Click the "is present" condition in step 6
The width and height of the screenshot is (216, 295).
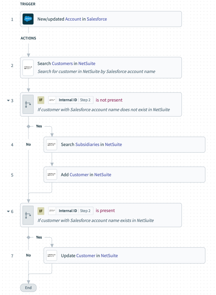tap(105, 211)
